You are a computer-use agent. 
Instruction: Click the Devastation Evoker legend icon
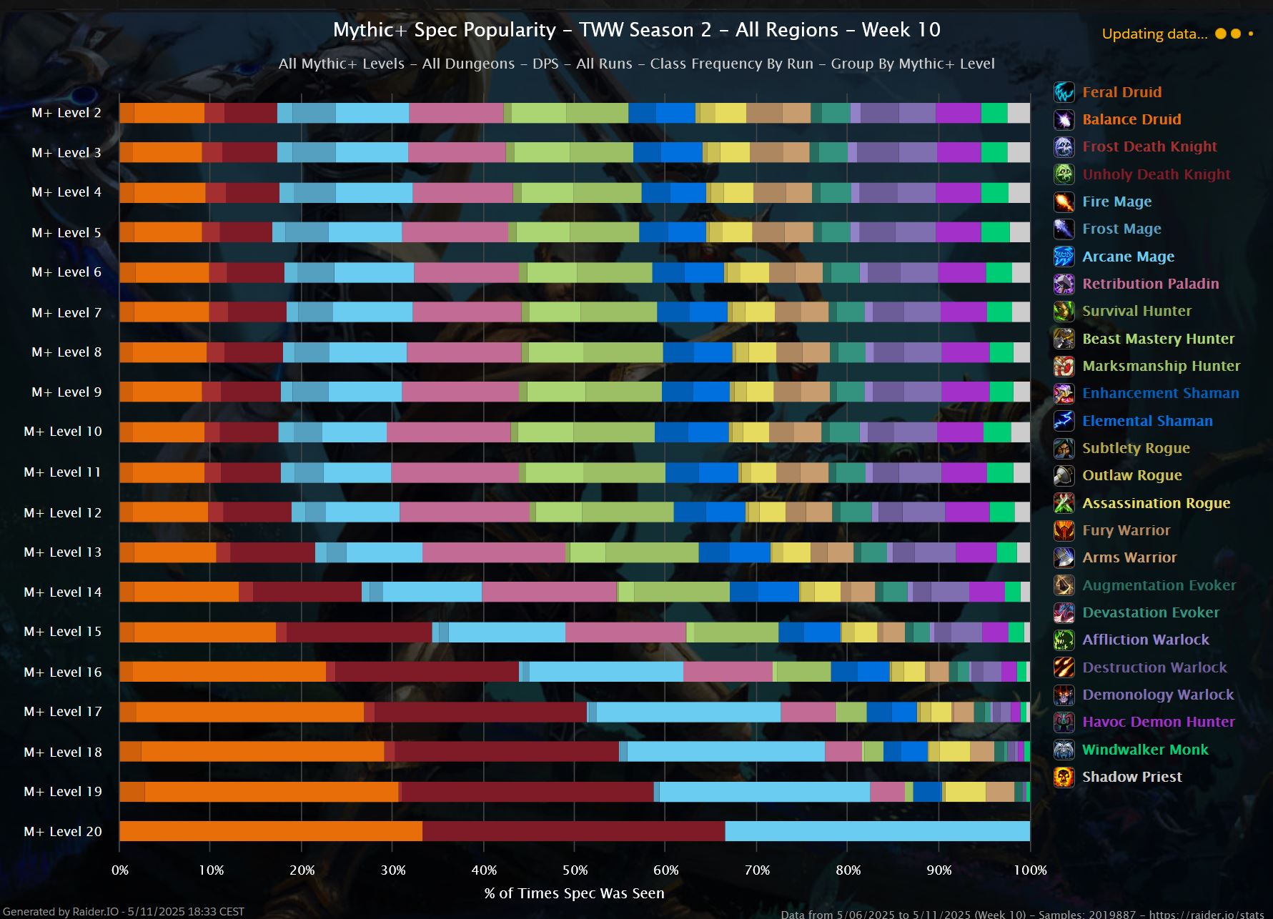1064,612
